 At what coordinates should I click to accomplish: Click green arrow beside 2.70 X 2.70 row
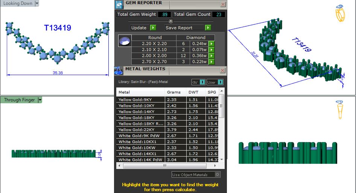211,62
